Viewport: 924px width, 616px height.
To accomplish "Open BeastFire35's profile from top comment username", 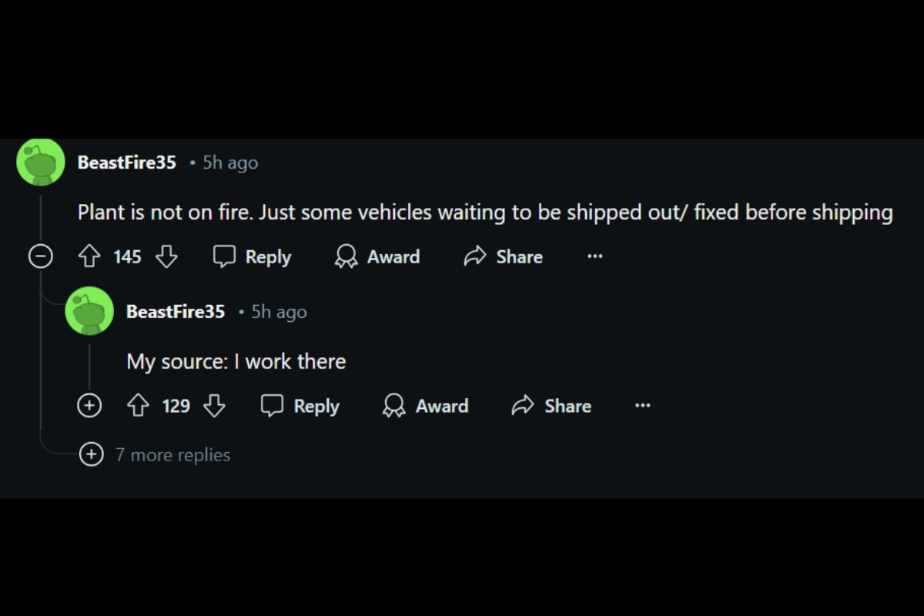I will point(126,162).
